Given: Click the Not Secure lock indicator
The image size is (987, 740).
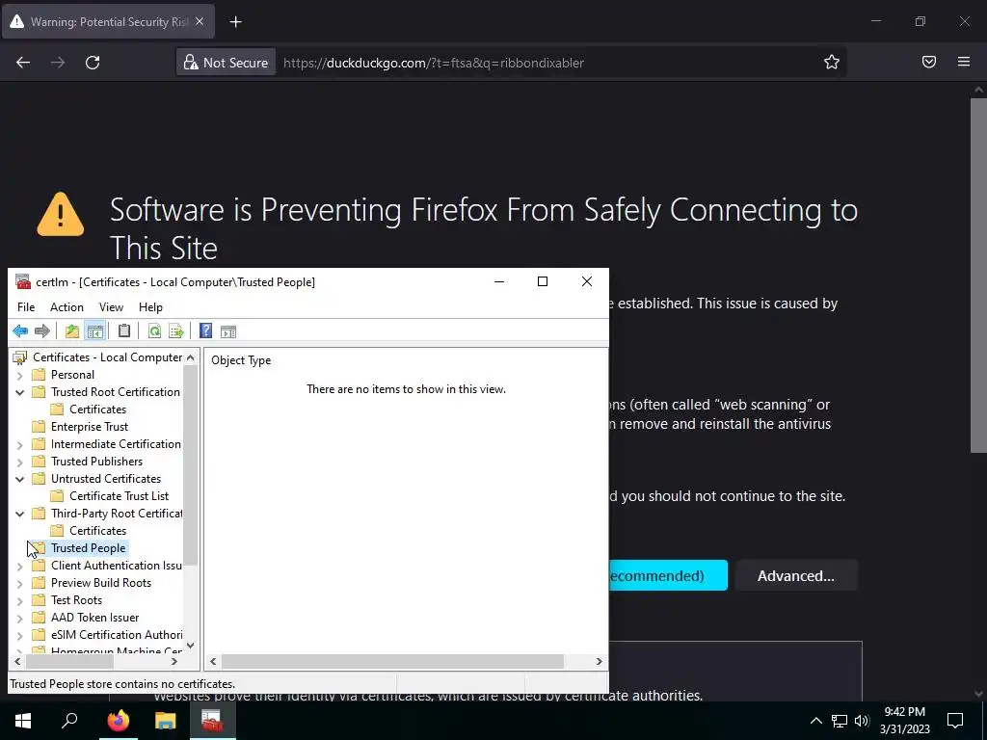Looking at the screenshot, I should (x=226, y=63).
